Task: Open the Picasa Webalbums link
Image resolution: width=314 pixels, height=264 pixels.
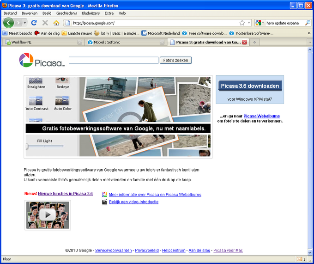Action: [x=261, y=116]
